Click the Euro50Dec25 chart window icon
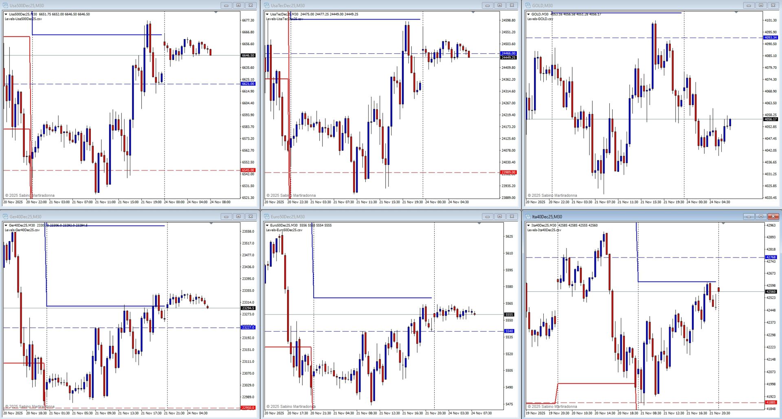The height and width of the screenshot is (419, 782). 267,216
